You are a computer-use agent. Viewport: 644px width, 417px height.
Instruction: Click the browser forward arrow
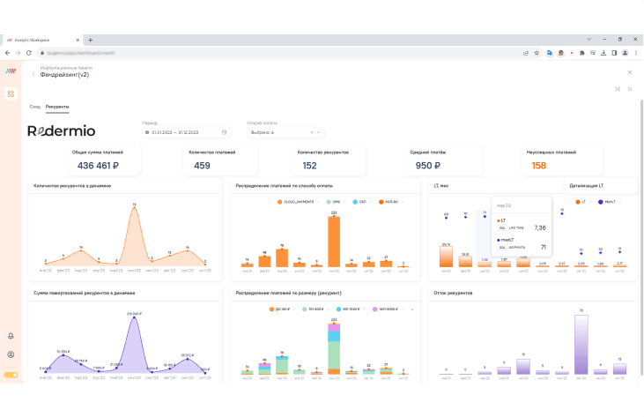[19, 53]
